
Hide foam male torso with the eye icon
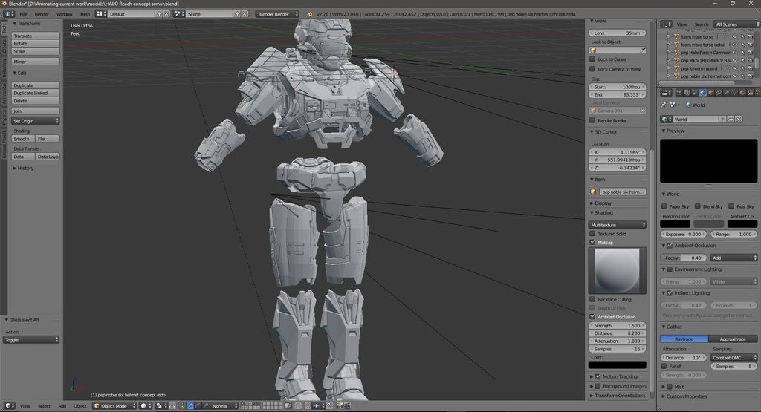(x=734, y=36)
